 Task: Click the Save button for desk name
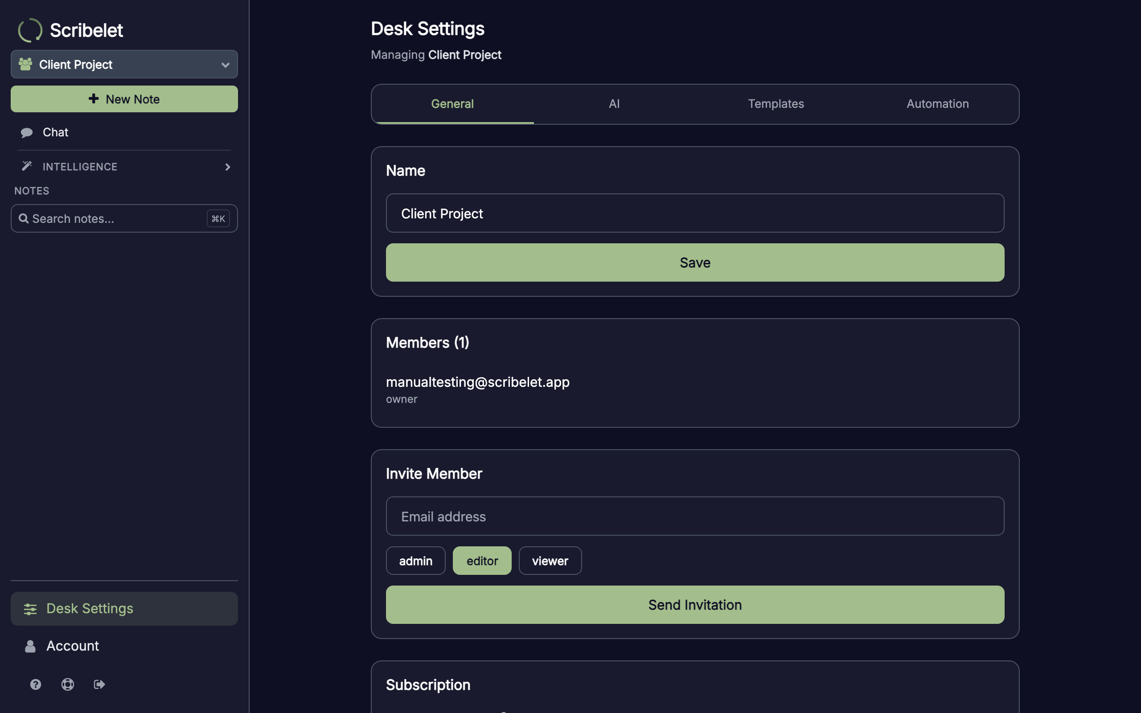coord(695,262)
